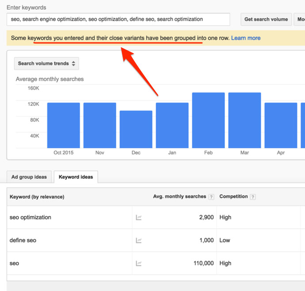The width and height of the screenshot is (305, 291).
Task: Open the Learn more link
Action: (246, 38)
